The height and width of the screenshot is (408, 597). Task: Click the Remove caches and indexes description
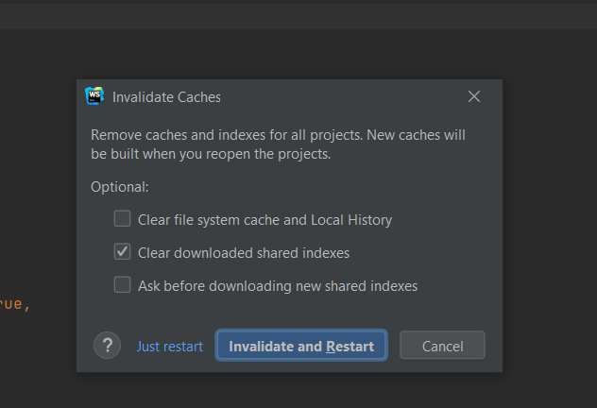pyautogui.click(x=278, y=144)
